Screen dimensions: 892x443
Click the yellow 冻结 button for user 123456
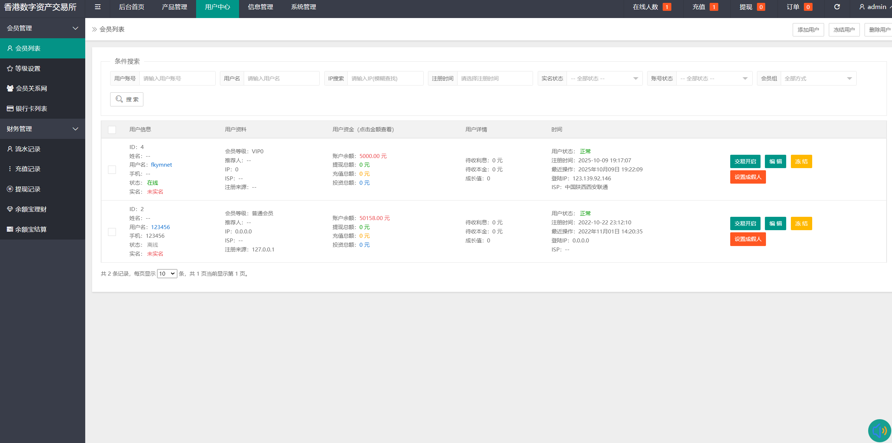point(801,224)
